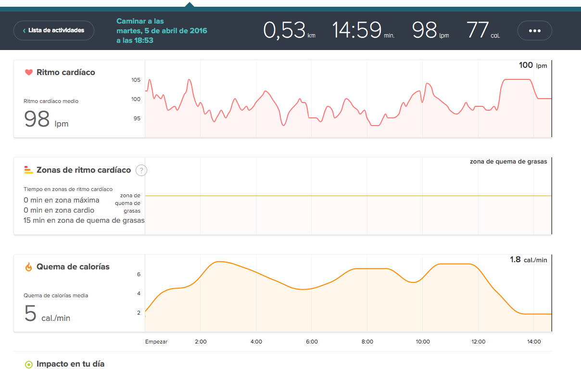Select the 0,53 km distance stat
The height and width of the screenshot is (369, 581).
(x=289, y=31)
